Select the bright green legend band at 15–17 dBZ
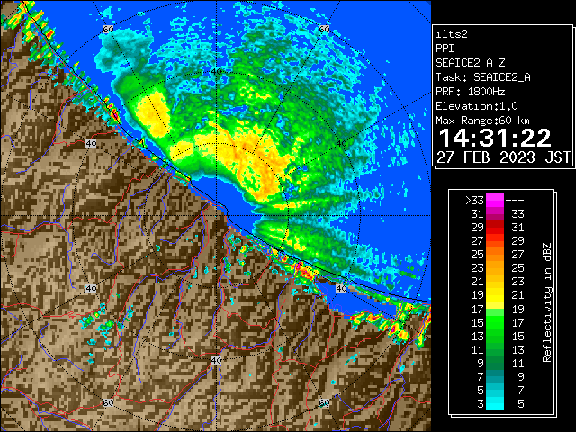The width and height of the screenshot is (576, 432). [495, 322]
